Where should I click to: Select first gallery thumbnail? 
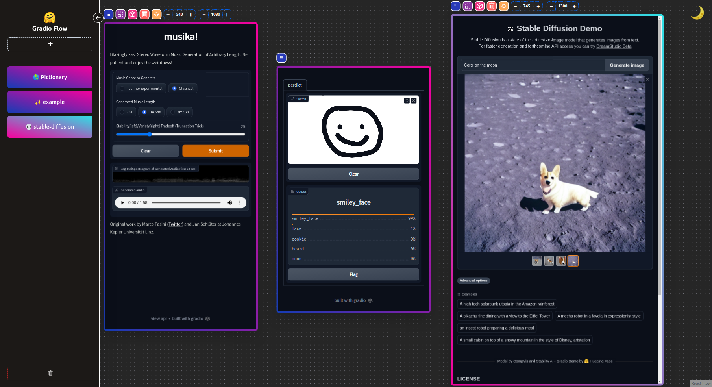537,261
